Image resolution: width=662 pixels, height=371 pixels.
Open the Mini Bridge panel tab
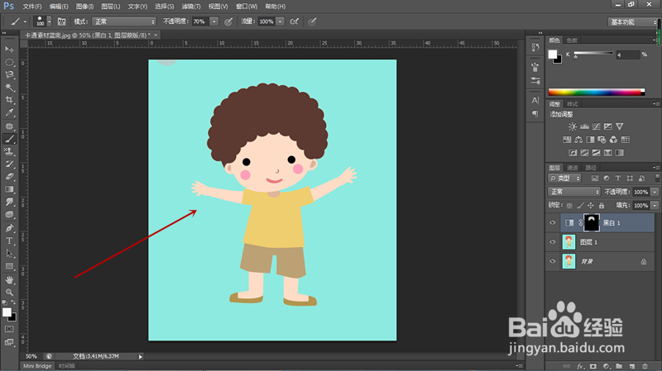tap(37, 364)
